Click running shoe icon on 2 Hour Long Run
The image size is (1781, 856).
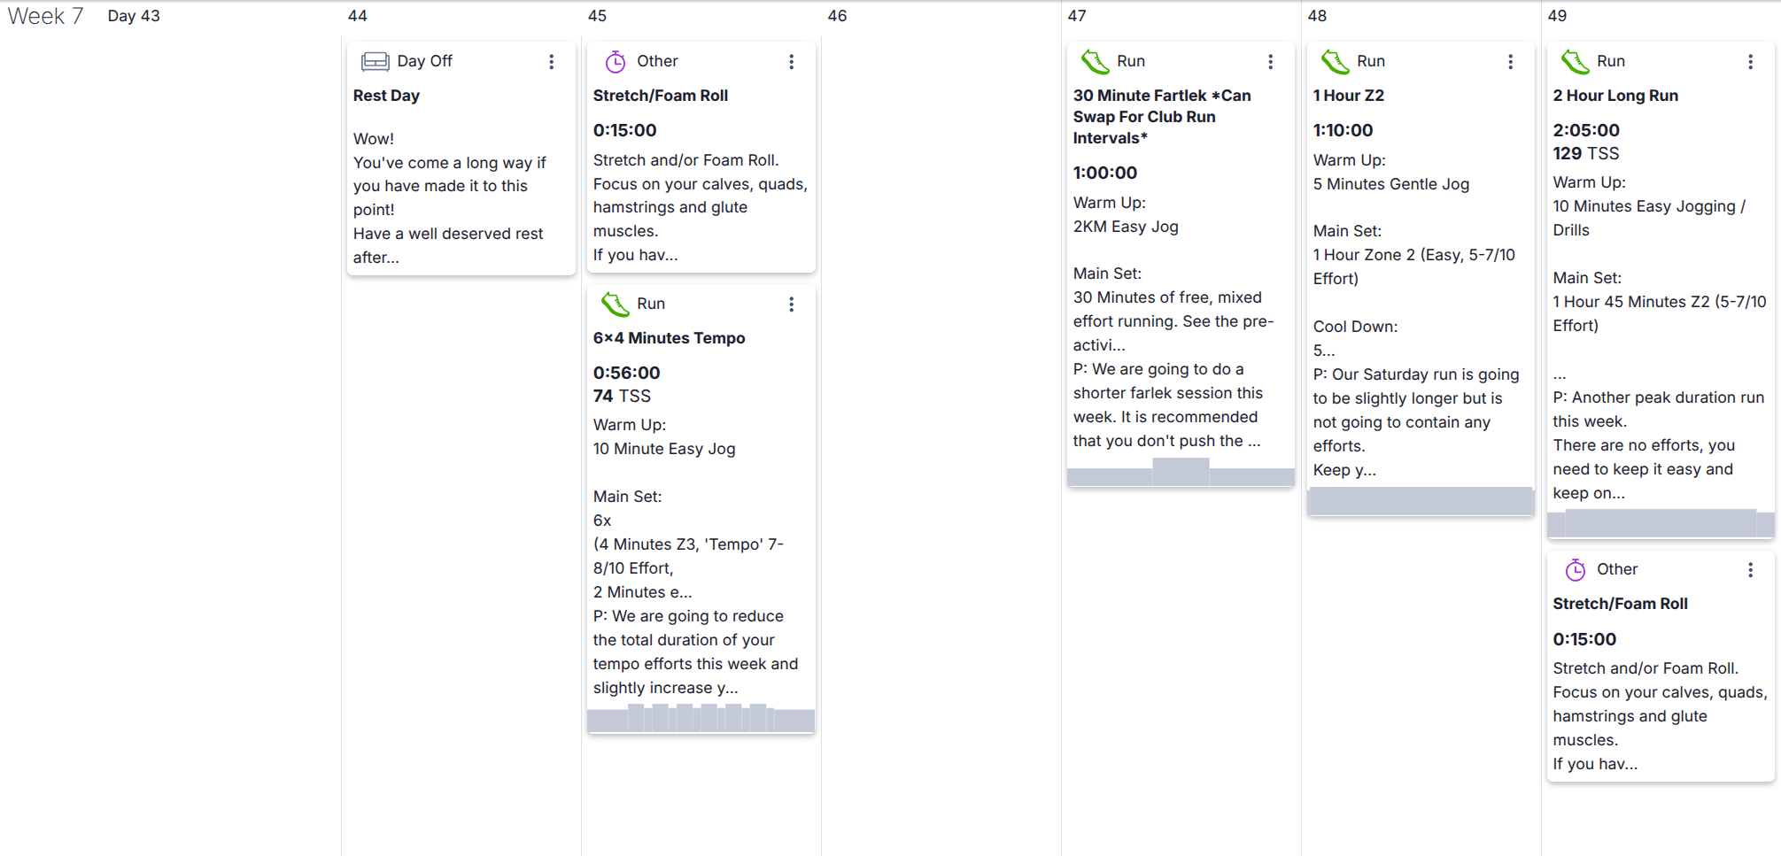[1575, 61]
